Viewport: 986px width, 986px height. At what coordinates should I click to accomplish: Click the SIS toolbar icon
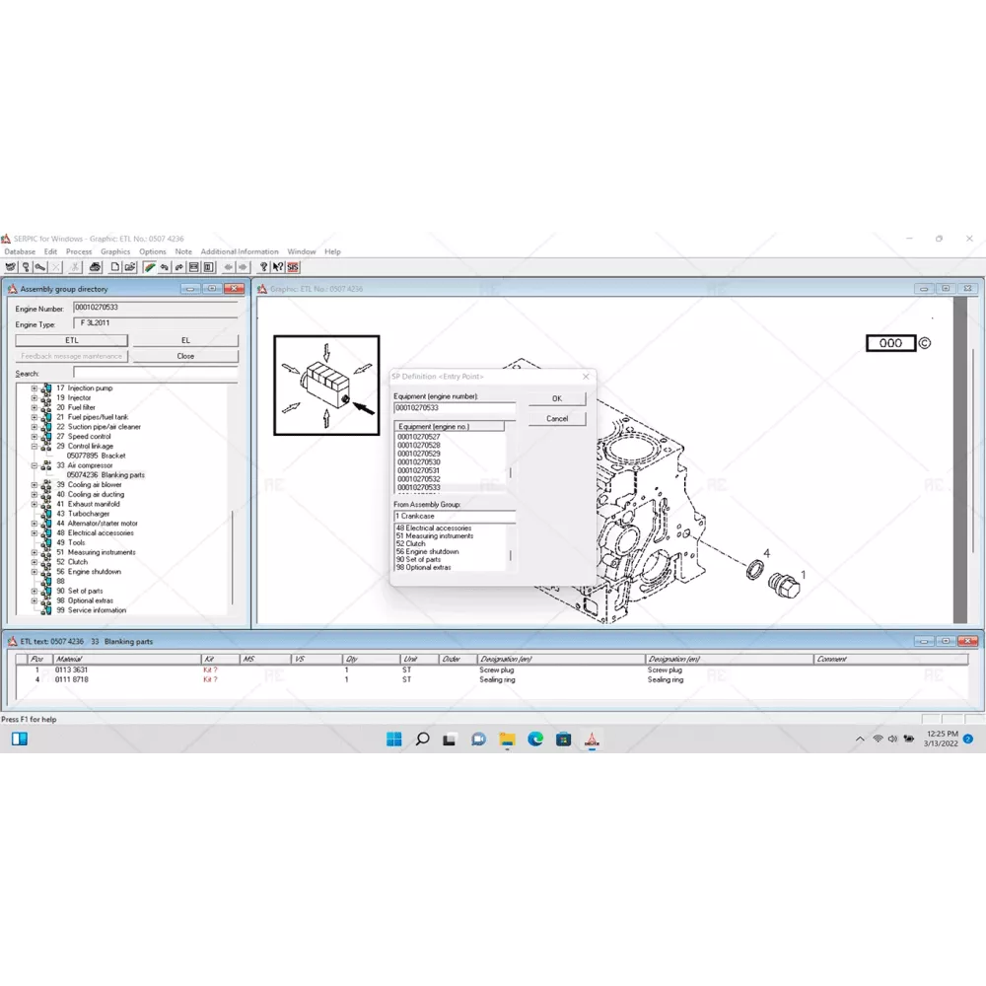pos(293,267)
